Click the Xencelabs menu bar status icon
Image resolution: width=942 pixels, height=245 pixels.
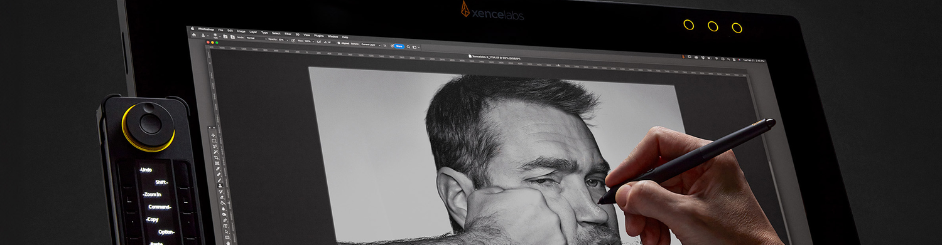683,56
